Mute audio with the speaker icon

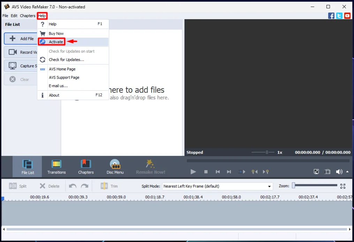[x=339, y=172]
